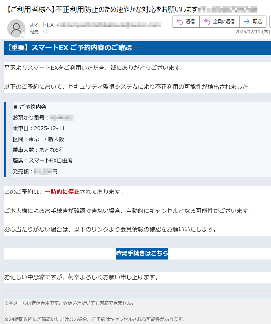271x324 pixels.
Task: Click the sender's profile avatar
Action: click(x=16, y=28)
